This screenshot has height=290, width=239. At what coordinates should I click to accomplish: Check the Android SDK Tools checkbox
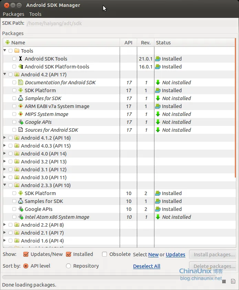tap(14, 58)
